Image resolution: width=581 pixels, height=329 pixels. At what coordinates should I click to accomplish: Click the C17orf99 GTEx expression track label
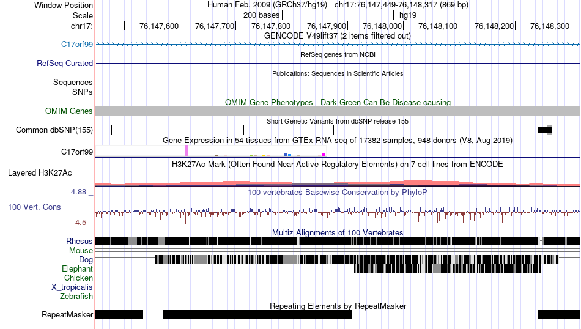76,152
